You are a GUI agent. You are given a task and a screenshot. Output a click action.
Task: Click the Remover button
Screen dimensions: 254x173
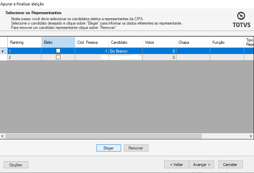[x=136, y=148]
